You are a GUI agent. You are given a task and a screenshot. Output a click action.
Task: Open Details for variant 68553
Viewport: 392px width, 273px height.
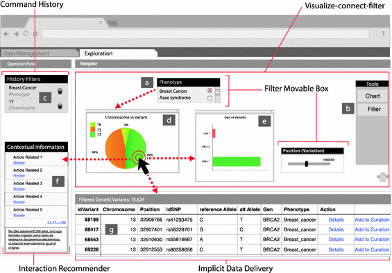click(336, 240)
